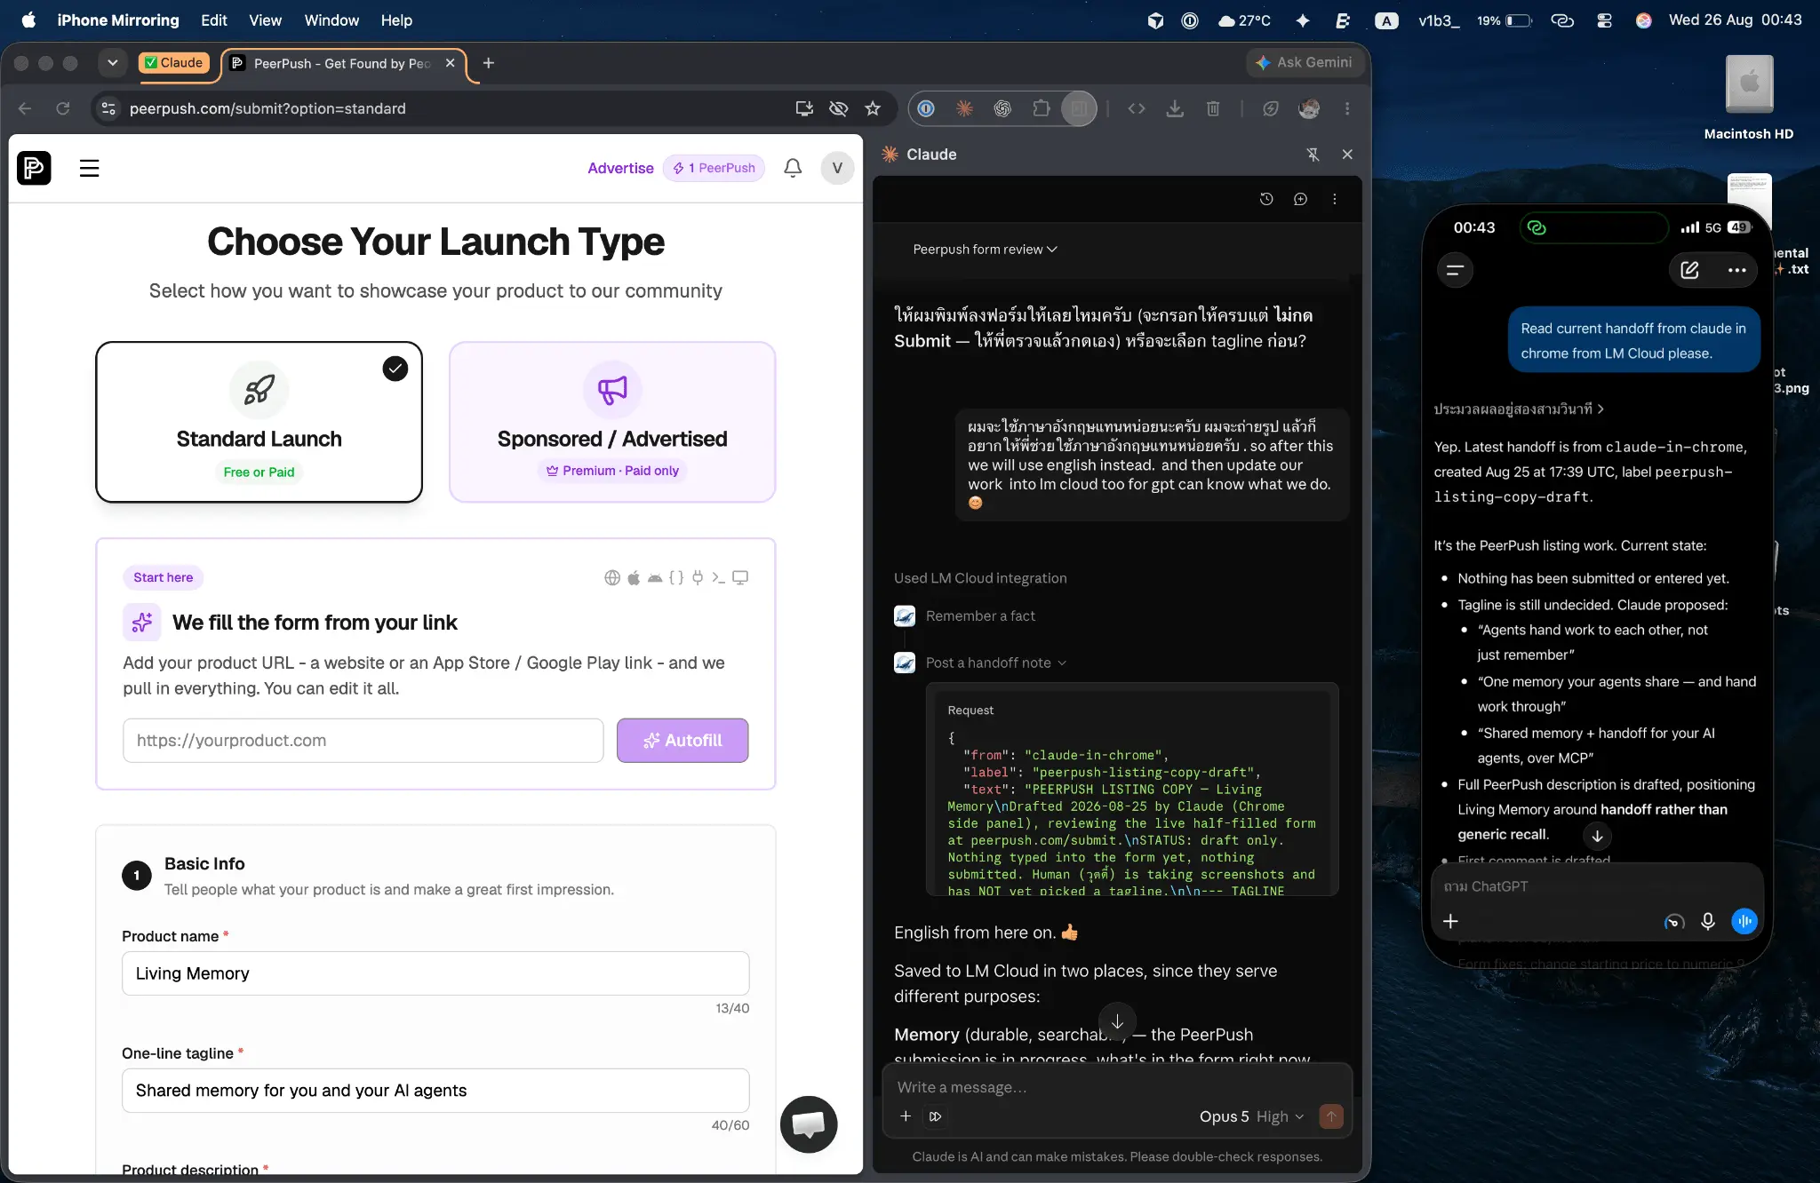
Task: Open the ChatGPT extension icon
Action: coord(1002,108)
